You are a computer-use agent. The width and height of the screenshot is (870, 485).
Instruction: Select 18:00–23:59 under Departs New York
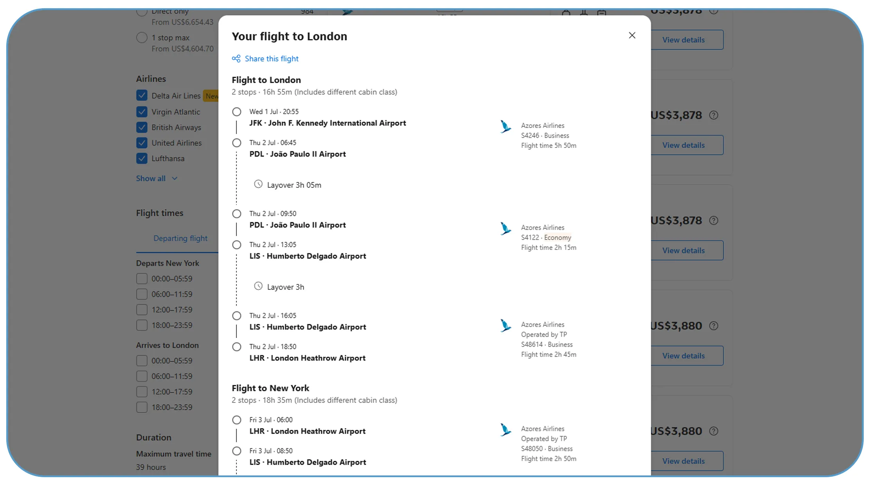click(142, 325)
